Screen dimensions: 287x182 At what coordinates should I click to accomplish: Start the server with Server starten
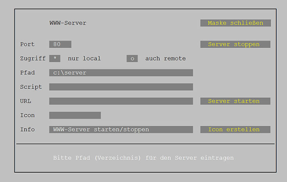(235, 101)
